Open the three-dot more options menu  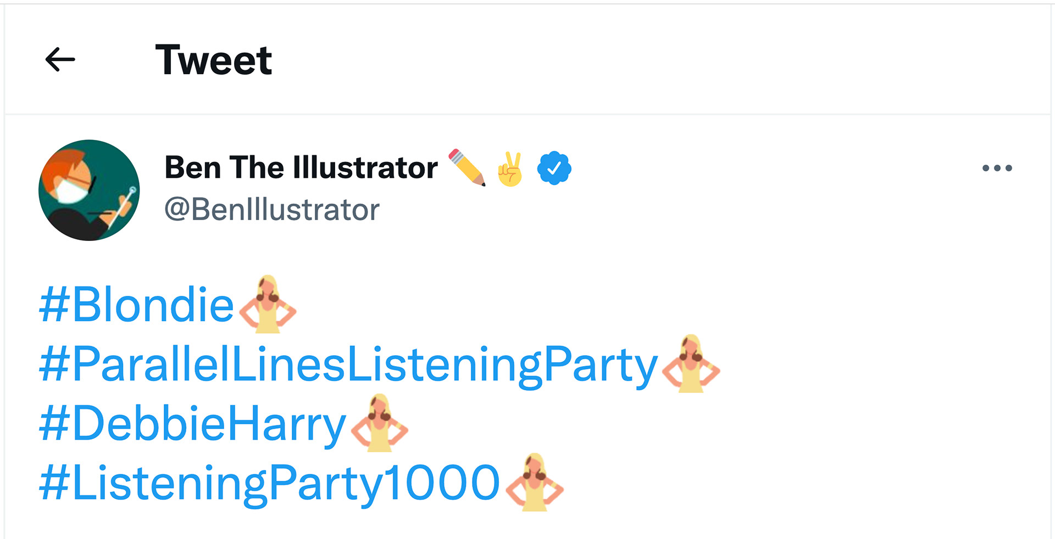point(997,168)
